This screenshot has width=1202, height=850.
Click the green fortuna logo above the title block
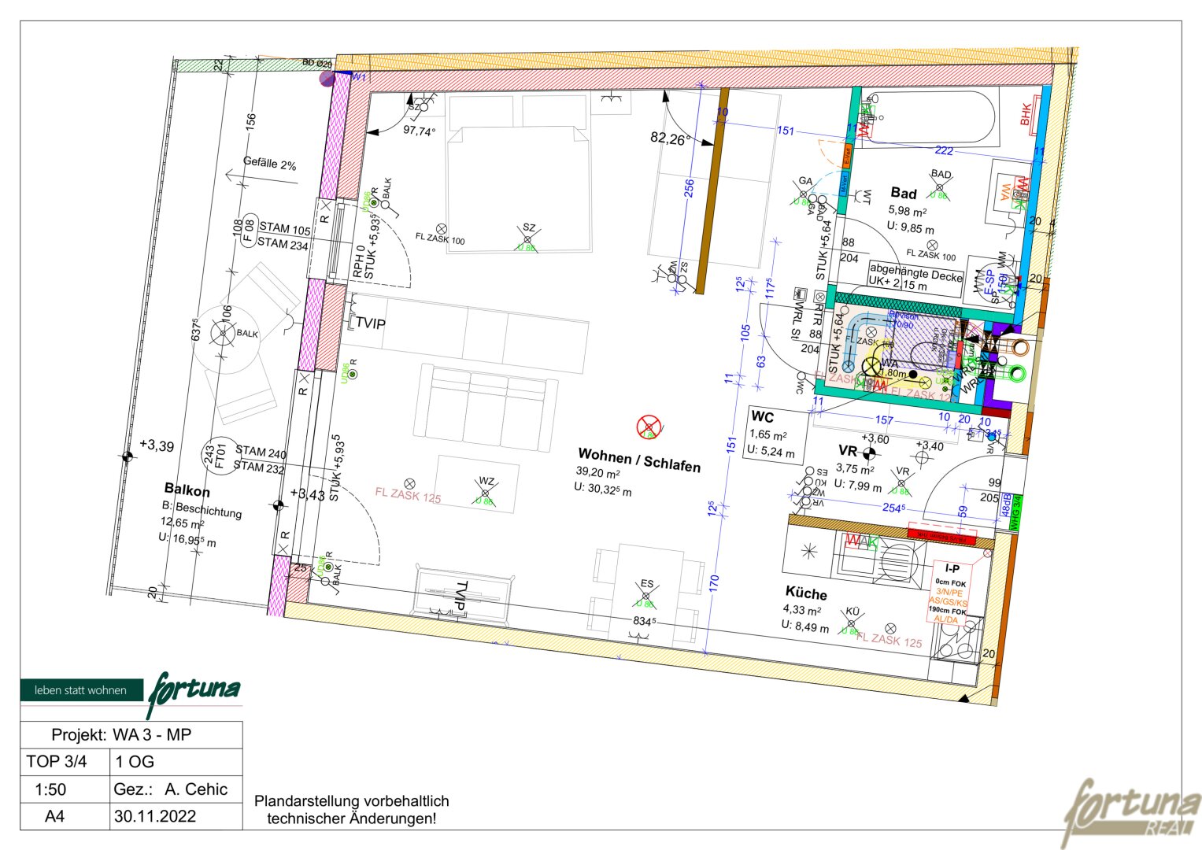tap(194, 691)
